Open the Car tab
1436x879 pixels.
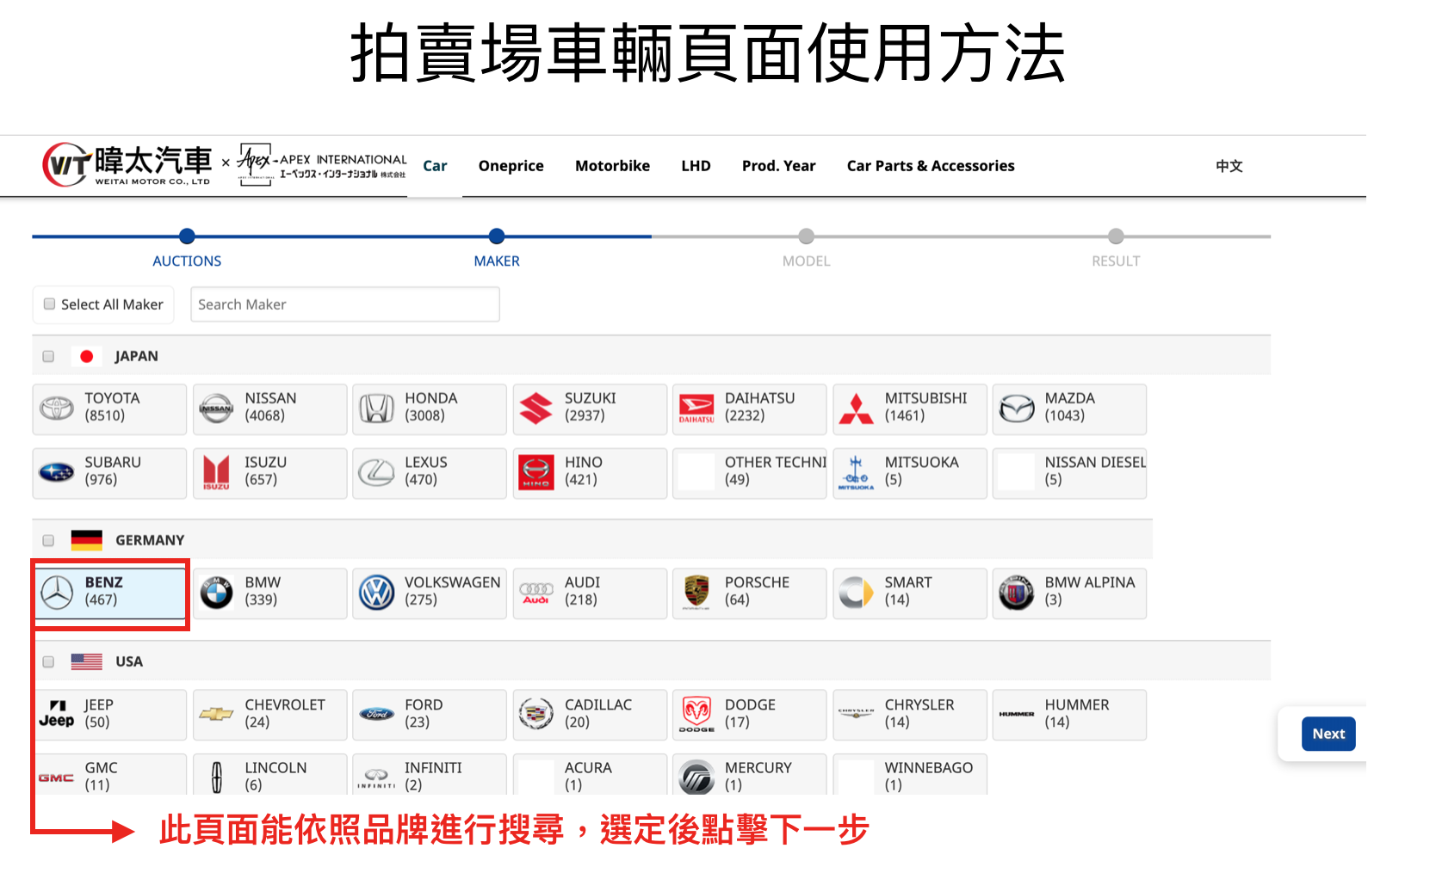435,166
